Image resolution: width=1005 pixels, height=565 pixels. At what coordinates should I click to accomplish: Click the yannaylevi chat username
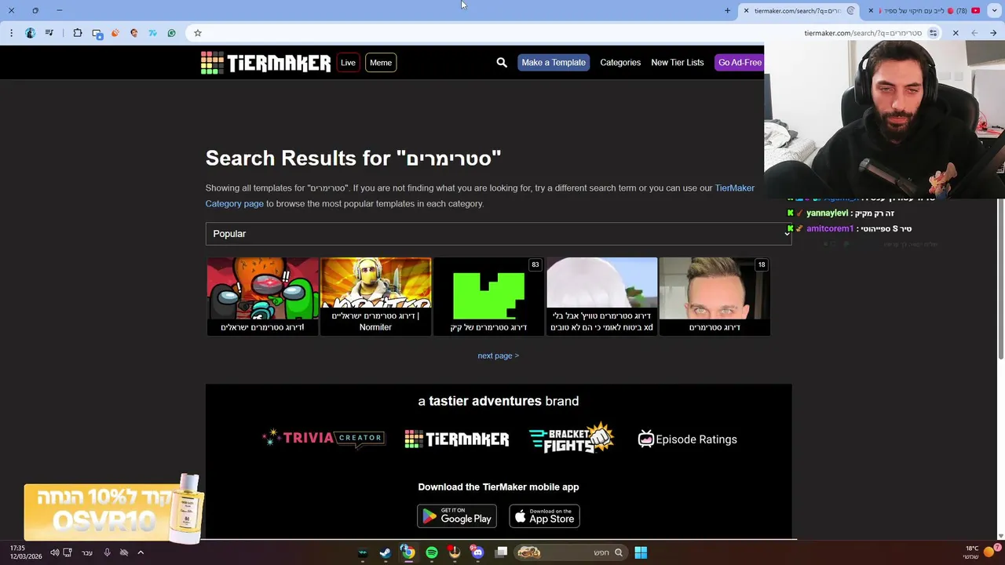pos(827,213)
